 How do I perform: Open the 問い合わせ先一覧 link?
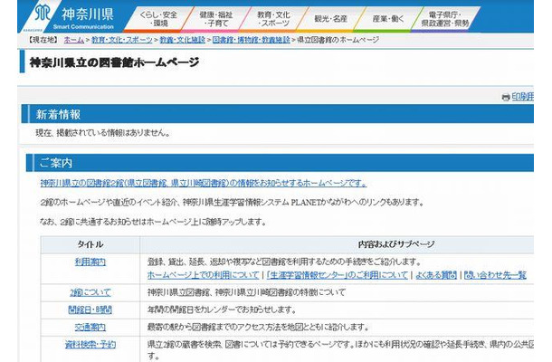point(495,275)
